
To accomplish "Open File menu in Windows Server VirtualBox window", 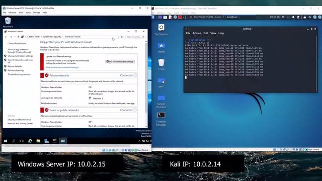I will pyautogui.click(x=5, y=13).
